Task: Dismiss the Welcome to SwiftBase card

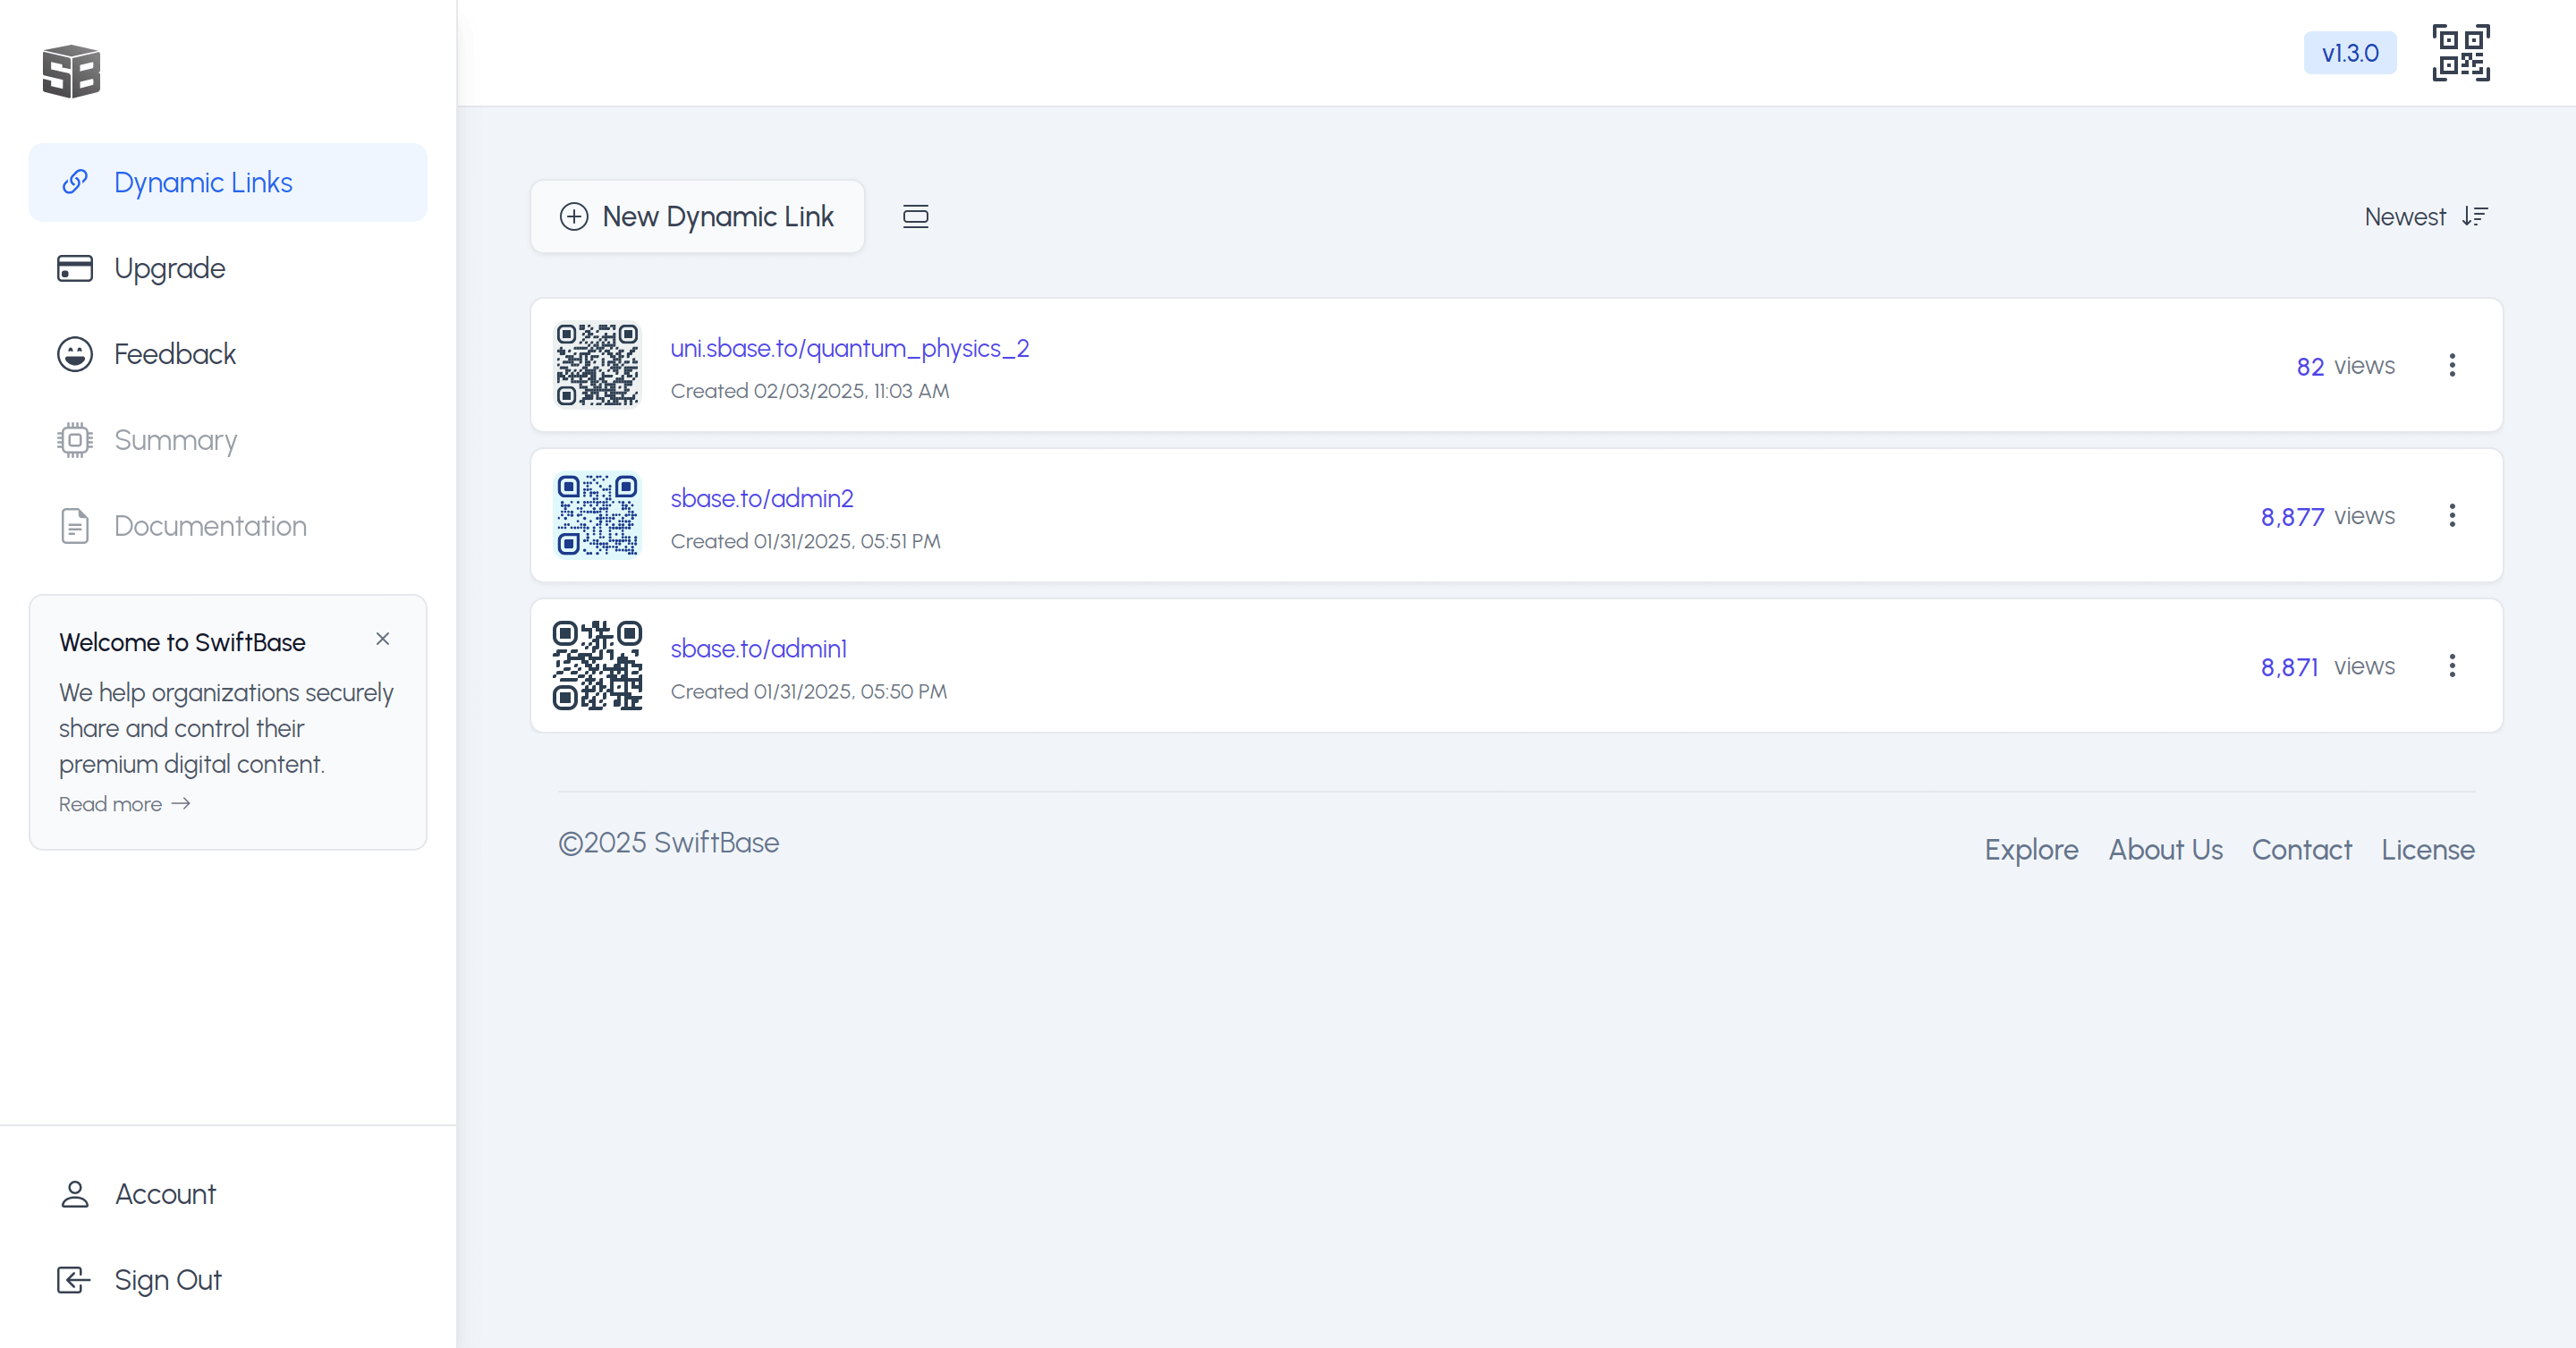Action: [x=382, y=639]
